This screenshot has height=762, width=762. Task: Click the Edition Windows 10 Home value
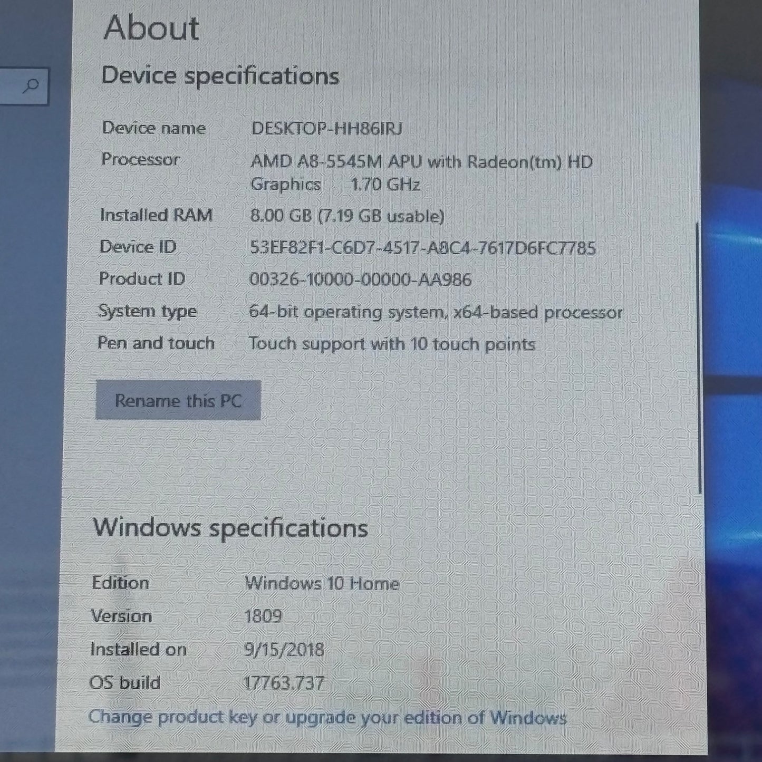tap(322, 583)
